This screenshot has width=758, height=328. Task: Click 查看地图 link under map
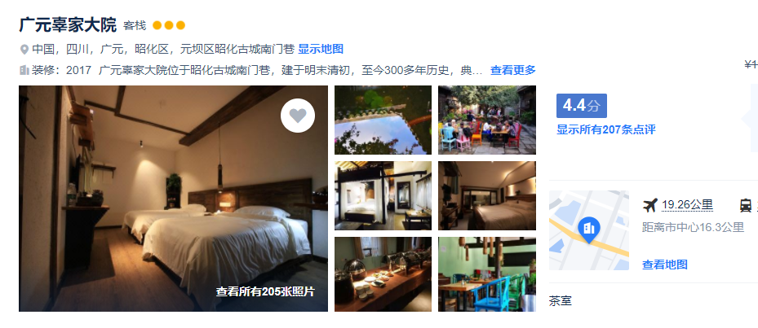[664, 265]
